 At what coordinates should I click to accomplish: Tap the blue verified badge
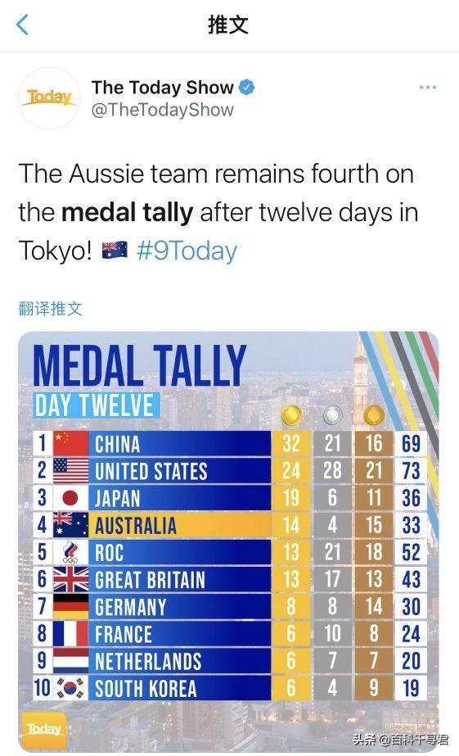[x=247, y=88]
